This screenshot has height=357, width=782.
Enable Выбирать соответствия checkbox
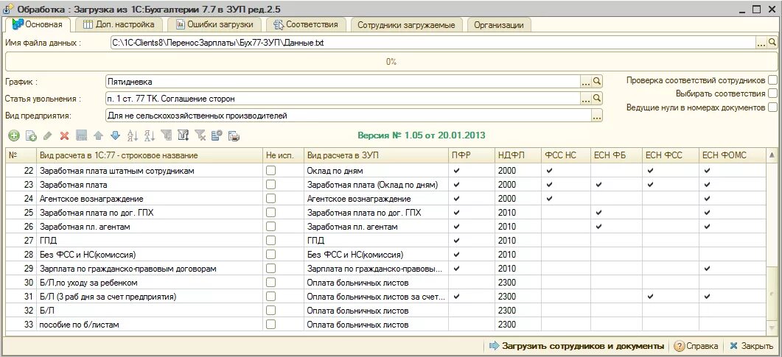click(772, 93)
